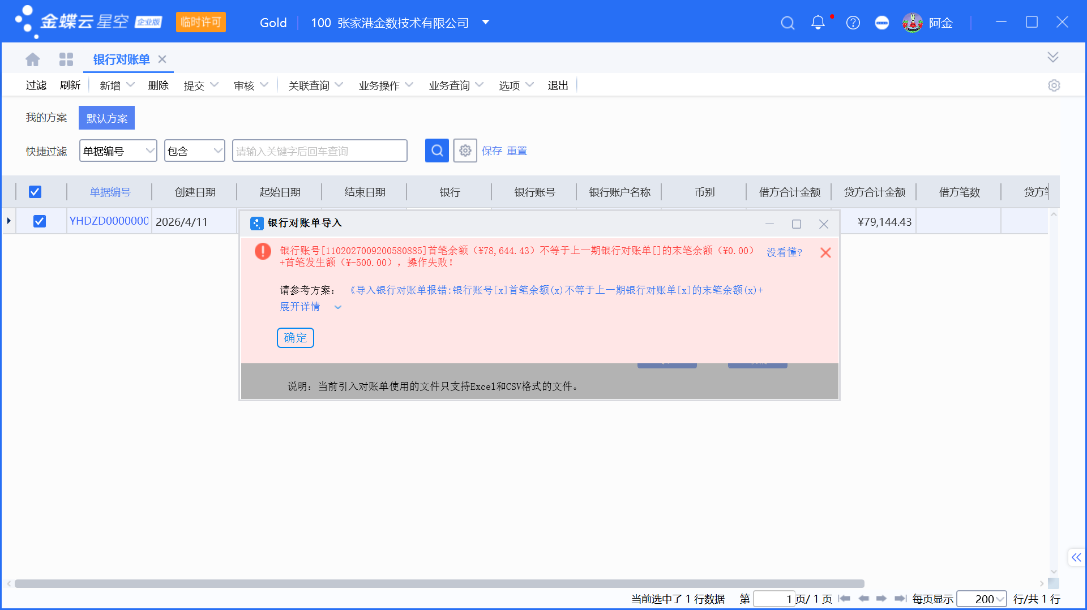Sort by the 单据编号 column header
1087x610 pixels.
[110, 192]
